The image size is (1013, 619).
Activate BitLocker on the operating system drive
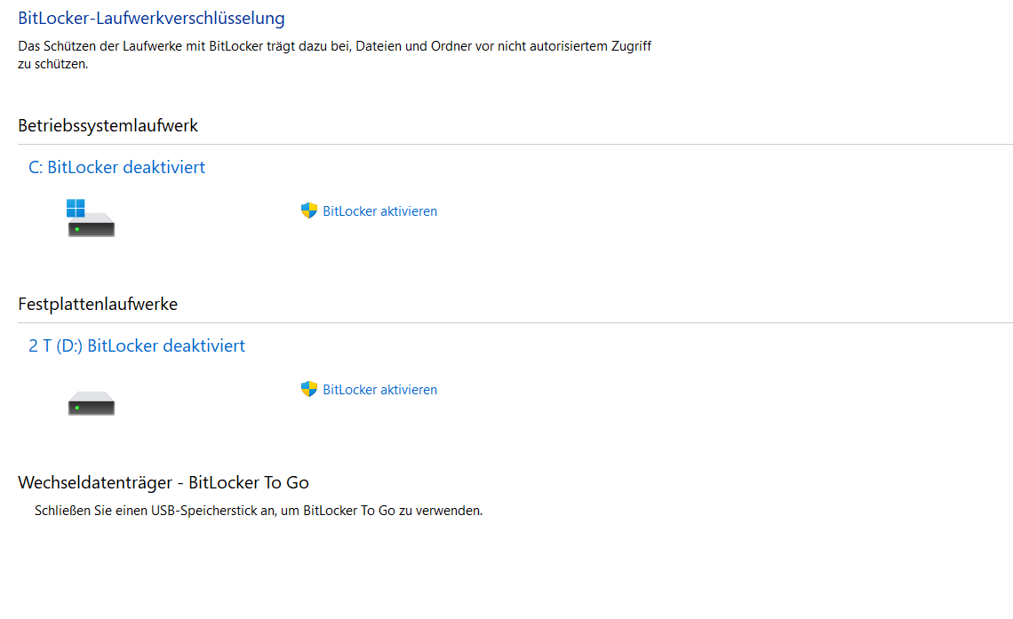tap(380, 211)
